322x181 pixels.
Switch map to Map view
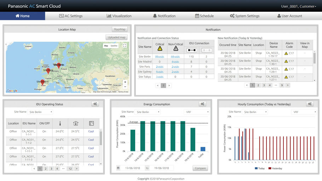coord(106,46)
